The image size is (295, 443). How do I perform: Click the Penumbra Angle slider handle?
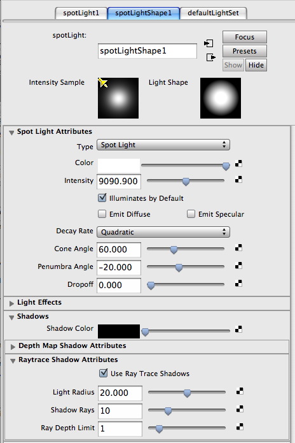tap(179, 268)
